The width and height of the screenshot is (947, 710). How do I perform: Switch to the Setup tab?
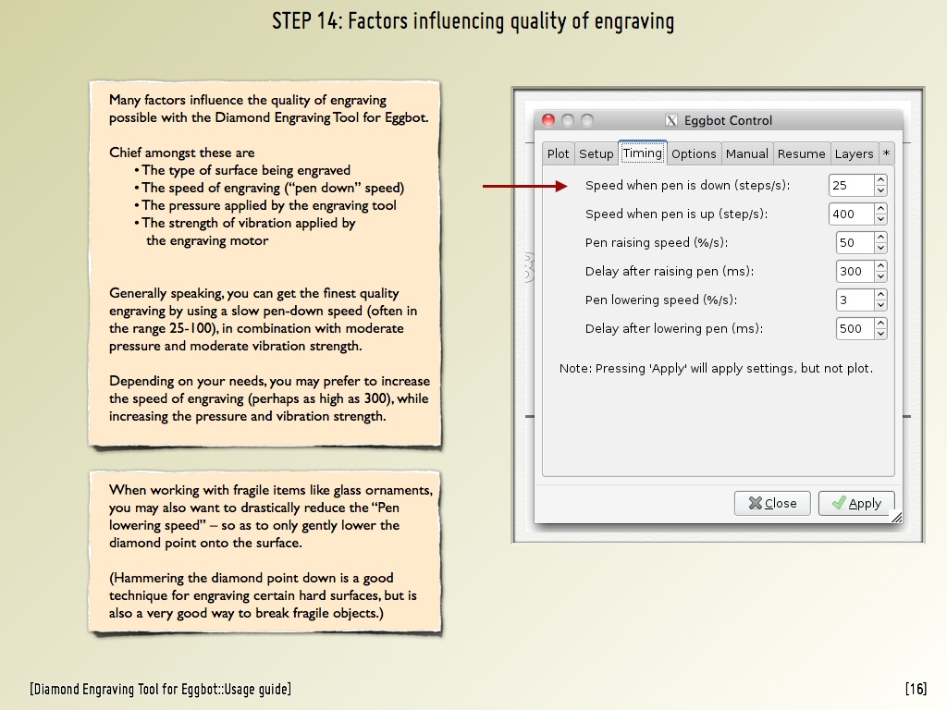(596, 153)
